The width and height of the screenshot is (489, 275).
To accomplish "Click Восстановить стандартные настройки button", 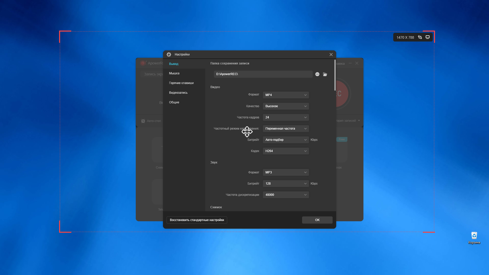I will [x=197, y=220].
